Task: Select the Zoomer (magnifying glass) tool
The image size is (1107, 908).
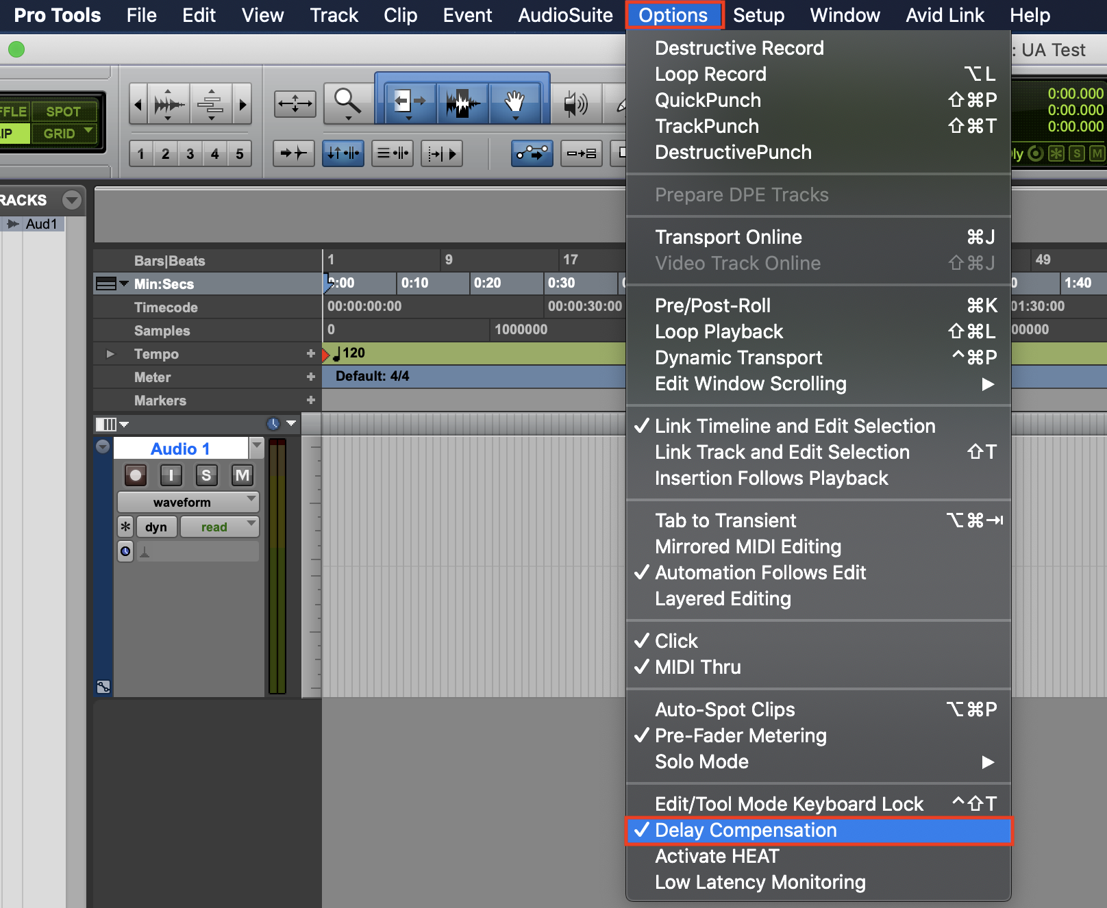Action: (348, 103)
